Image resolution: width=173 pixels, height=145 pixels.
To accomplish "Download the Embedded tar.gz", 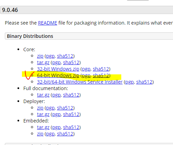I will coord(43,127).
